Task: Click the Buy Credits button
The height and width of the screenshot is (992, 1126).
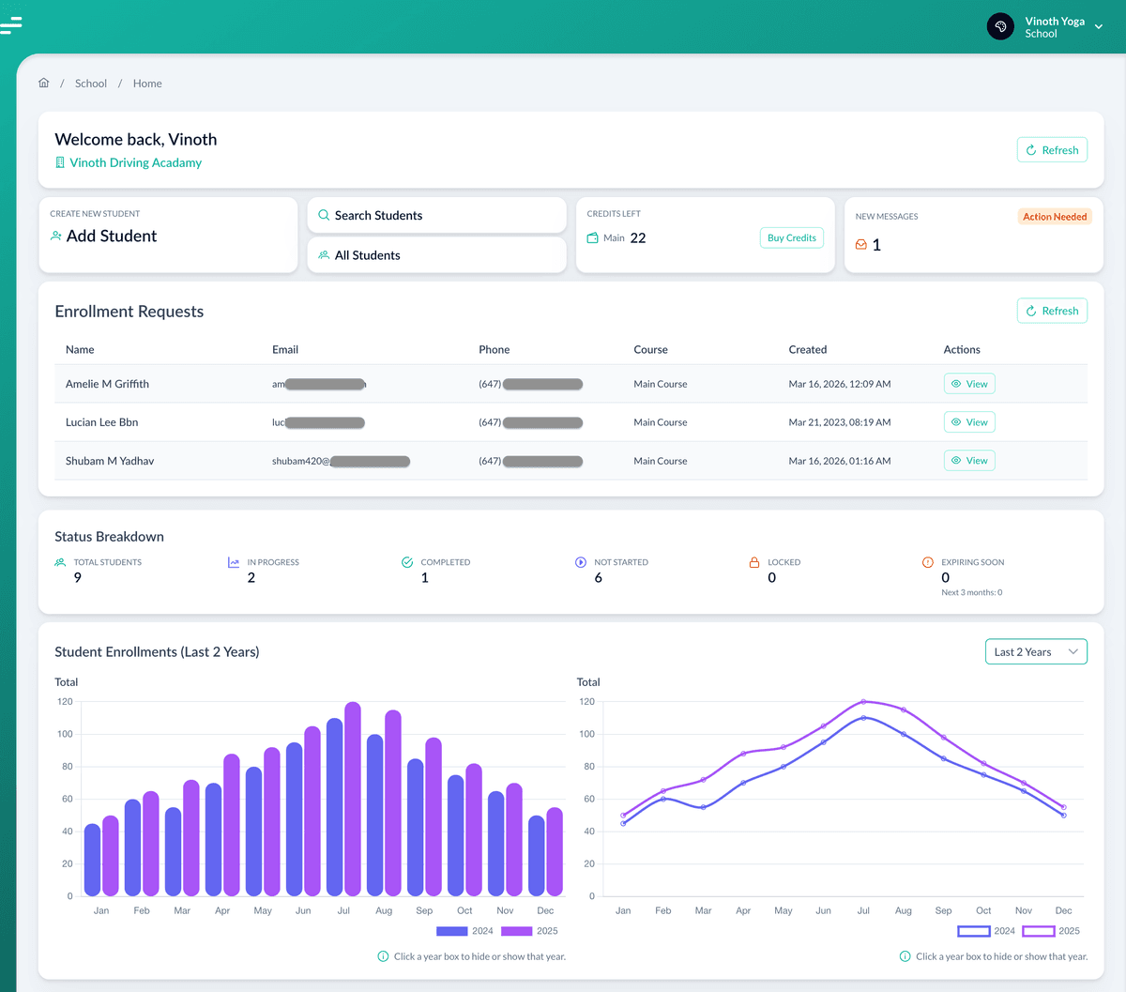Action: pos(791,237)
